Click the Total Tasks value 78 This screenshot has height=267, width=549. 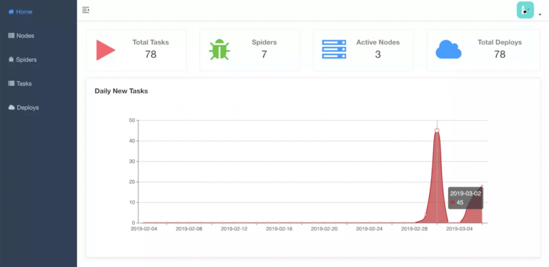click(151, 54)
